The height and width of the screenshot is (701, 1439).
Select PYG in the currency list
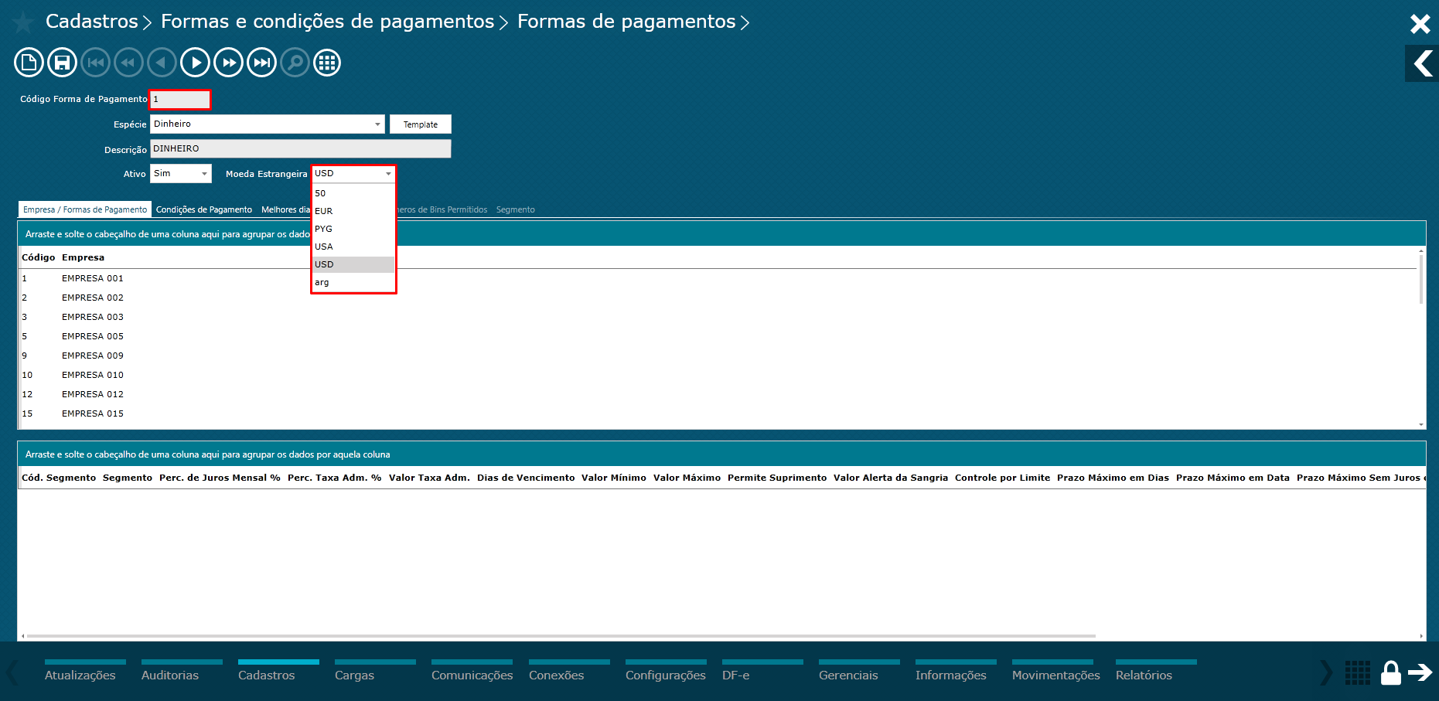pos(353,229)
